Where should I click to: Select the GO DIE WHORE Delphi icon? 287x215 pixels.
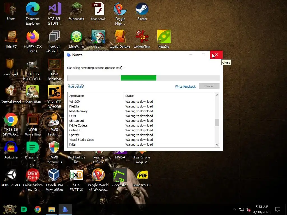[55, 97]
